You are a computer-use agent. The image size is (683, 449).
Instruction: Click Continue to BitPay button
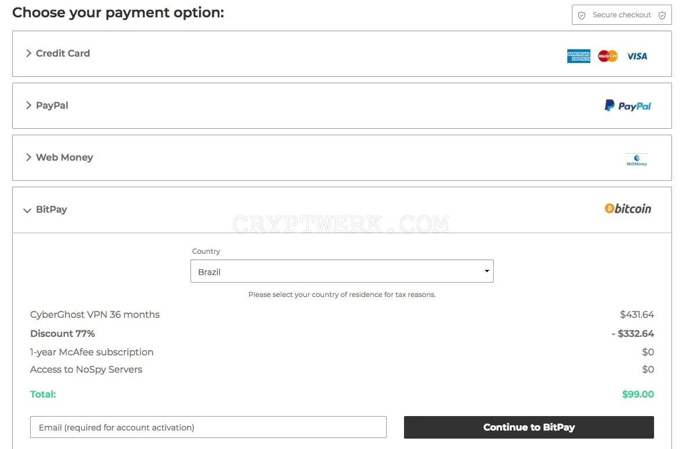click(529, 427)
